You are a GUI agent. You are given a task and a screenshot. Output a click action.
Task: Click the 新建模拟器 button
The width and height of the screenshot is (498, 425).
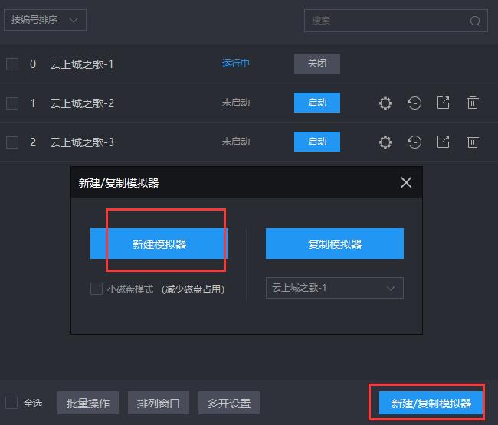[159, 244]
